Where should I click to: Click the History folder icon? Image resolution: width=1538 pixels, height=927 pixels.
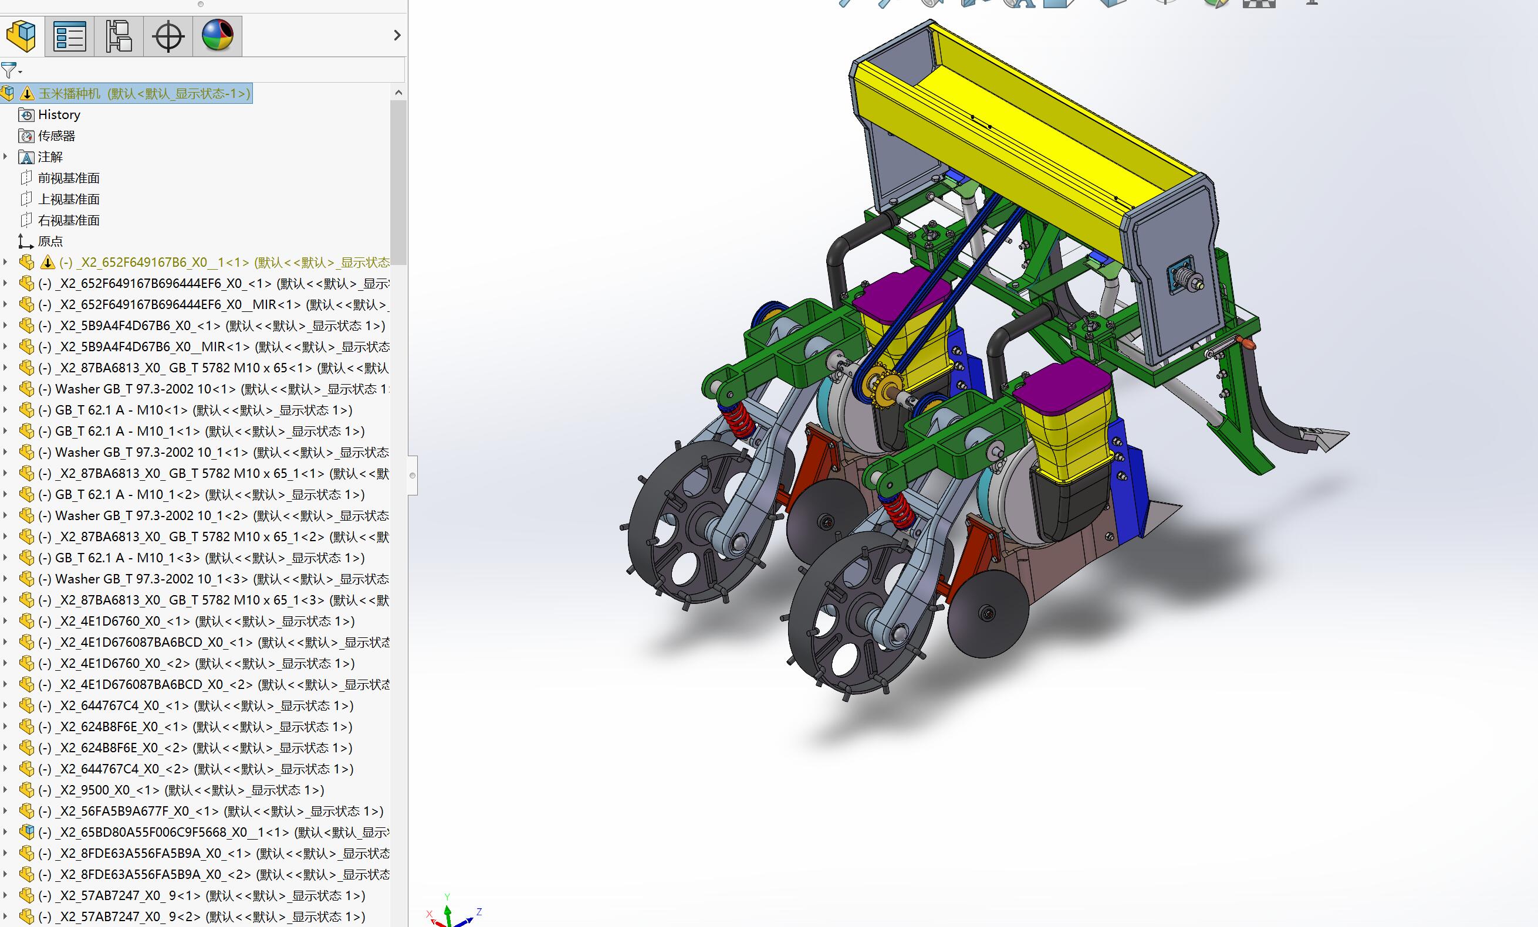click(26, 115)
